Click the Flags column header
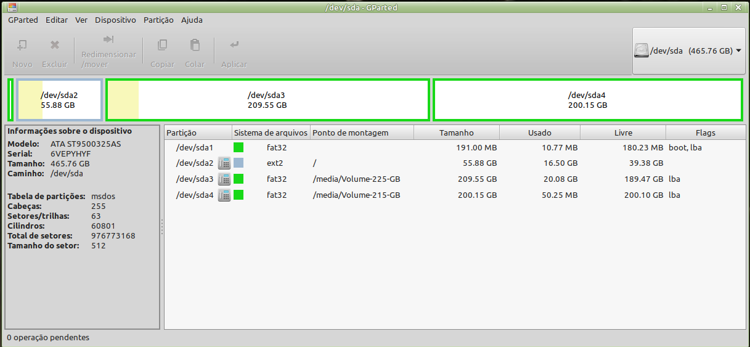This screenshot has height=347, width=750. point(705,133)
